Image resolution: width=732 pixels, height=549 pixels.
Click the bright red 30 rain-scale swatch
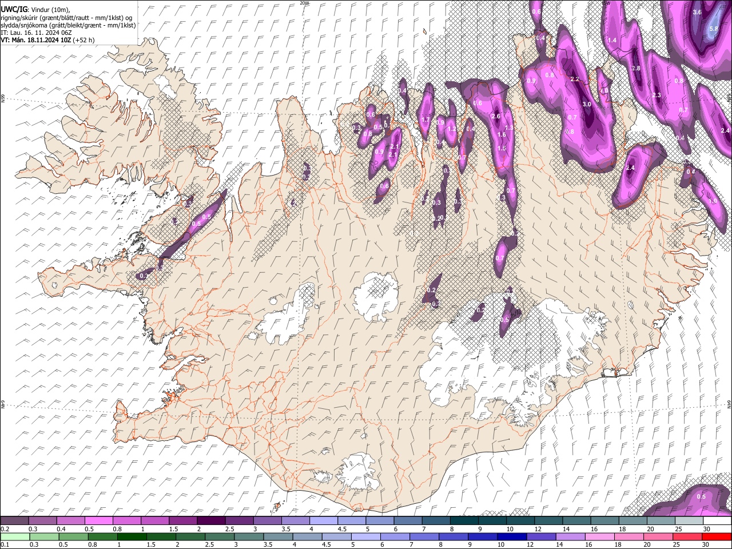[x=717, y=536]
